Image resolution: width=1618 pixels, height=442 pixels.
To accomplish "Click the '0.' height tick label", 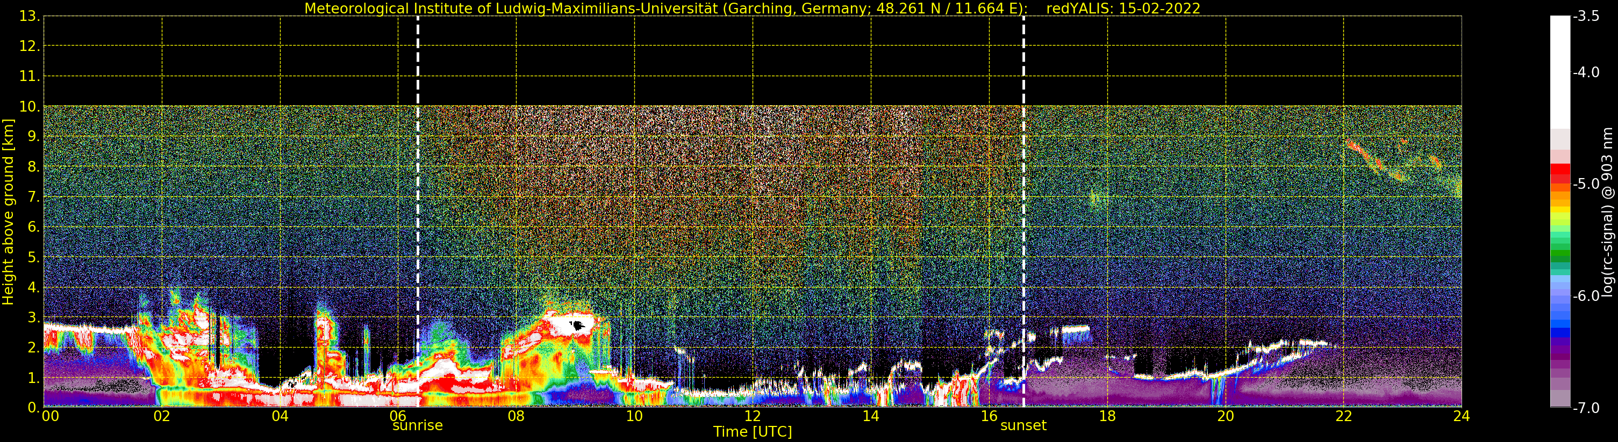I will click(34, 408).
